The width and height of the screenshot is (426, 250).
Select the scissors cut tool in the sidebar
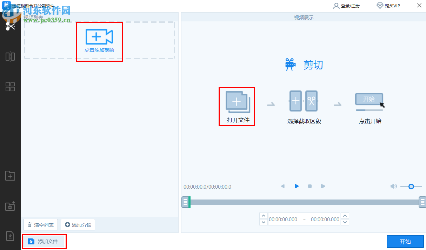coord(9,26)
